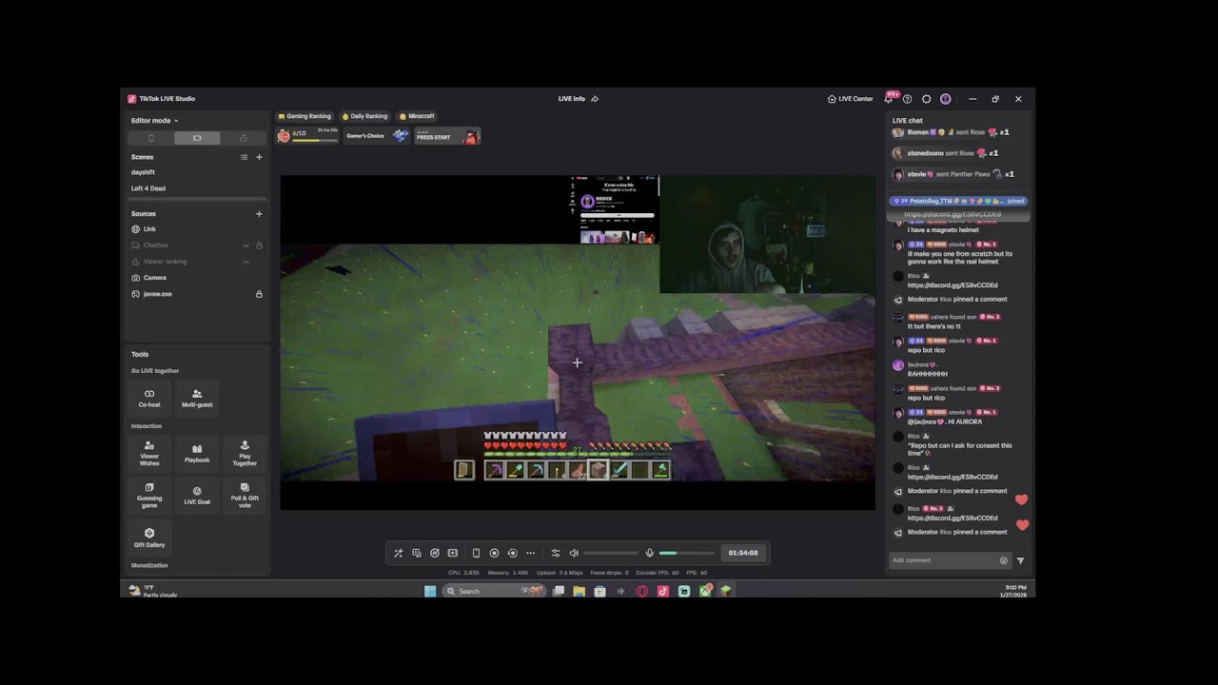This screenshot has width=1218, height=685.
Task: Open the magic wand effects tool
Action: pos(398,553)
